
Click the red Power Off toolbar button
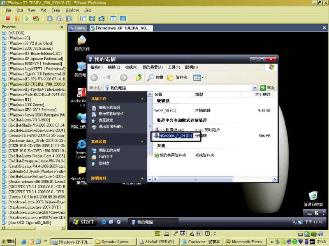tap(8, 18)
